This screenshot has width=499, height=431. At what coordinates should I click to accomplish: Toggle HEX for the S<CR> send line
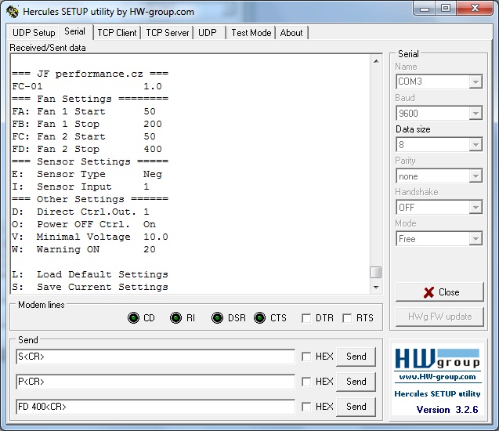coord(306,357)
